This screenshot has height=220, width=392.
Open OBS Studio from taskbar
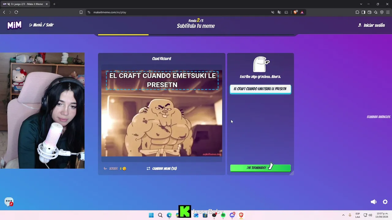(214, 215)
